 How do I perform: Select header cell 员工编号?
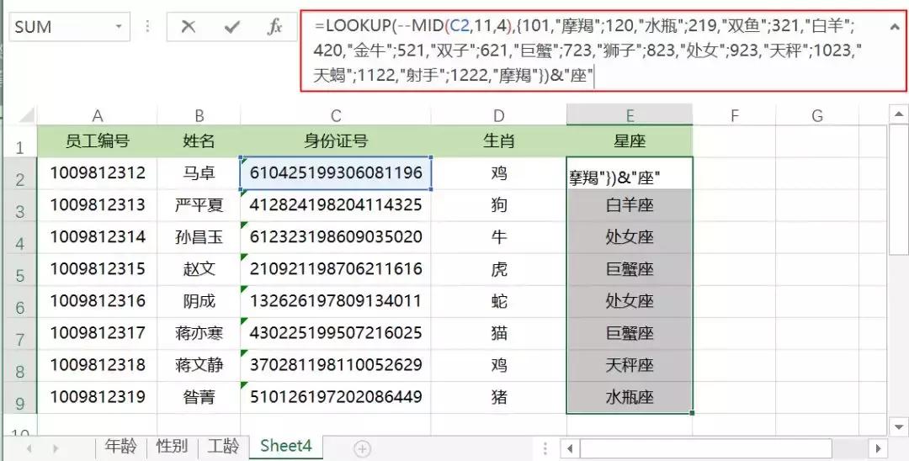pos(98,140)
